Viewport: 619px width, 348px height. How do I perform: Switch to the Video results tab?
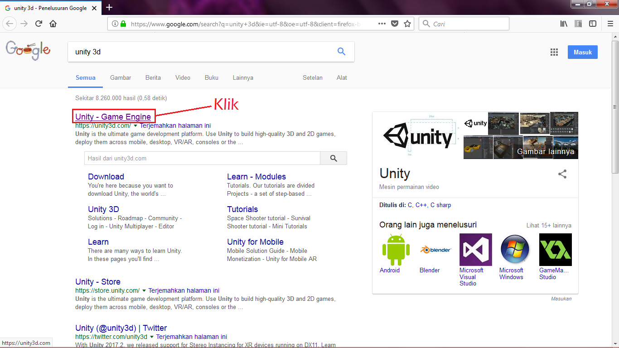click(x=183, y=77)
